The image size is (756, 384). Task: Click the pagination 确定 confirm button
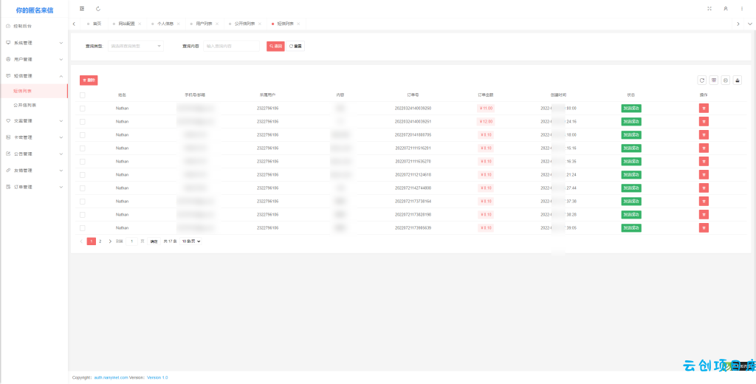click(x=154, y=241)
